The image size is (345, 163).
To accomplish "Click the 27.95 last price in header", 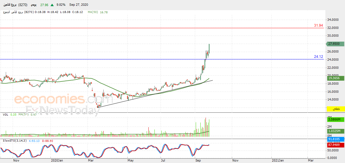I will tap(44, 5).
